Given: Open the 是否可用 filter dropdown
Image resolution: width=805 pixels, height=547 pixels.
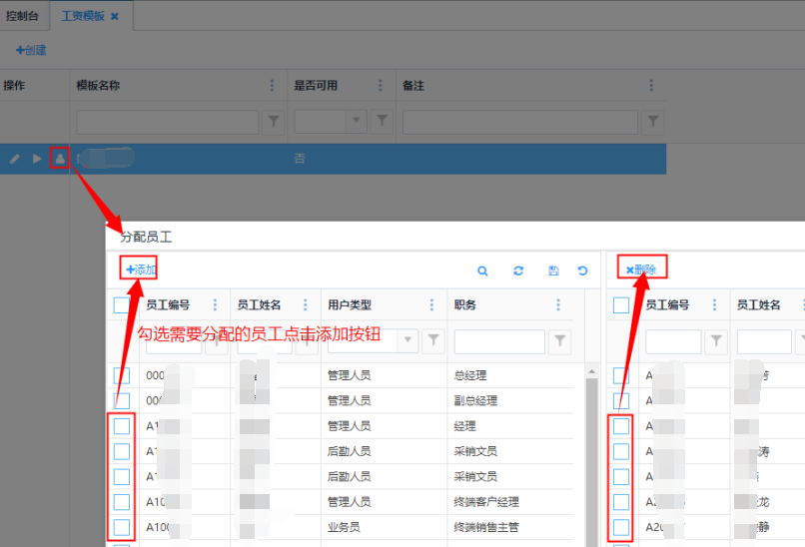Looking at the screenshot, I should 356,122.
